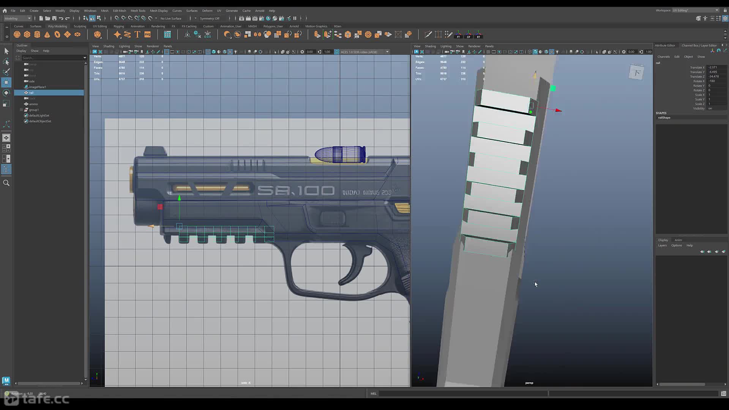Click the RT custom shelf button

coord(478,35)
